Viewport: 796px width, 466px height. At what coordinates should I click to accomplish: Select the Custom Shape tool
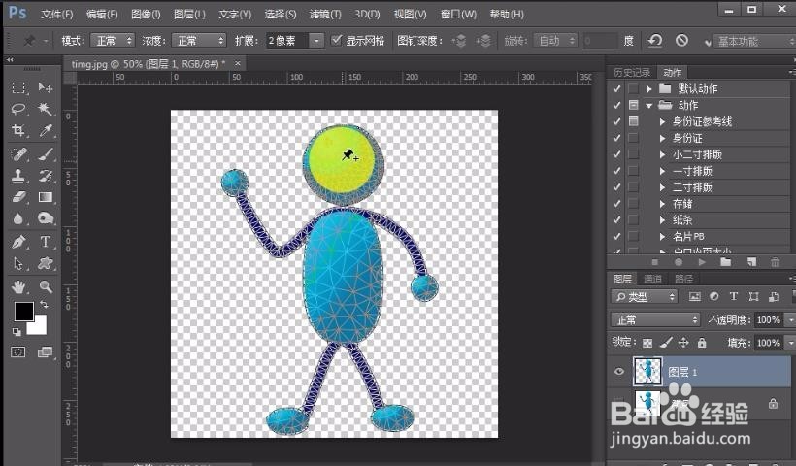coord(46,263)
